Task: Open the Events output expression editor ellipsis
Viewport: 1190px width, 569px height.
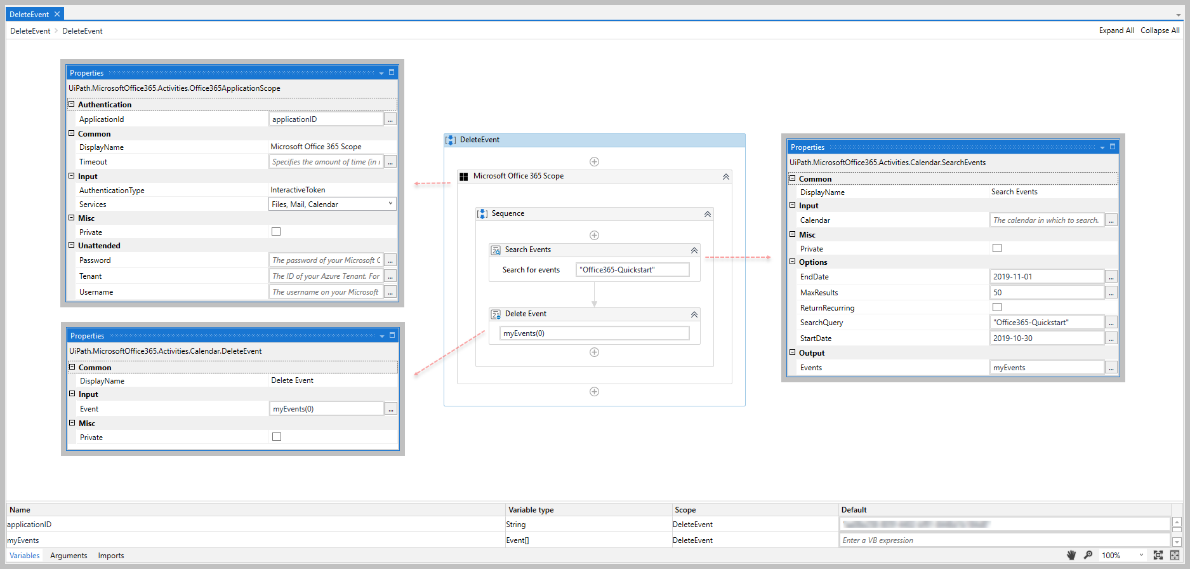Action: [1111, 368]
